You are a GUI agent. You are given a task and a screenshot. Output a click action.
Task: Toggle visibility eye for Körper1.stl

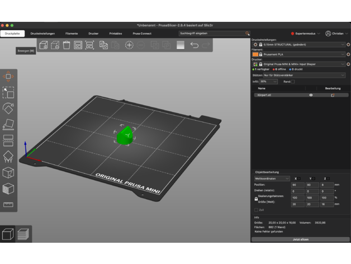click(x=311, y=95)
